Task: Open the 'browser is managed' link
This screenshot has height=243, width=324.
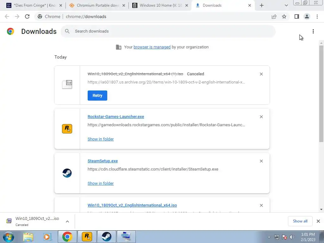Action: [x=152, y=47]
